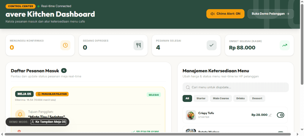Click the fork and knife icon in Sedang Diproses

[138, 45]
